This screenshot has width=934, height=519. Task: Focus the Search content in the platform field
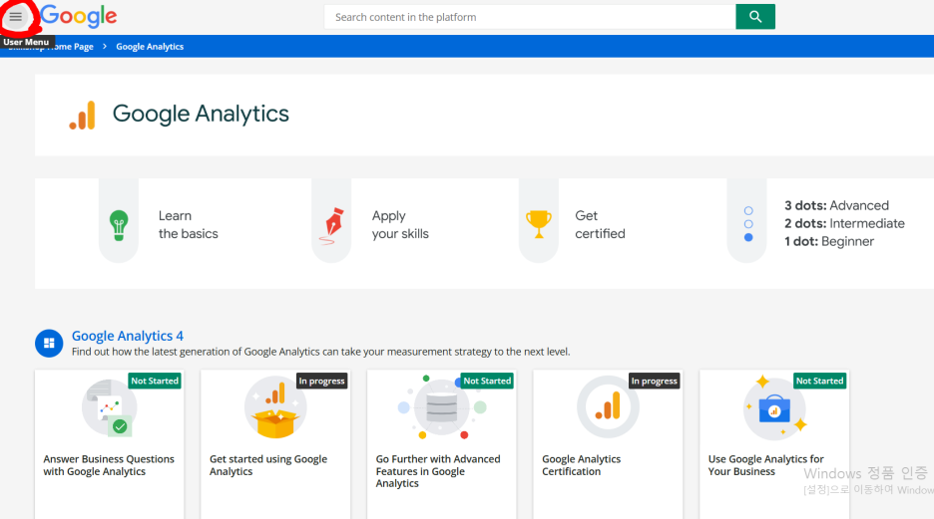pyautogui.click(x=530, y=17)
